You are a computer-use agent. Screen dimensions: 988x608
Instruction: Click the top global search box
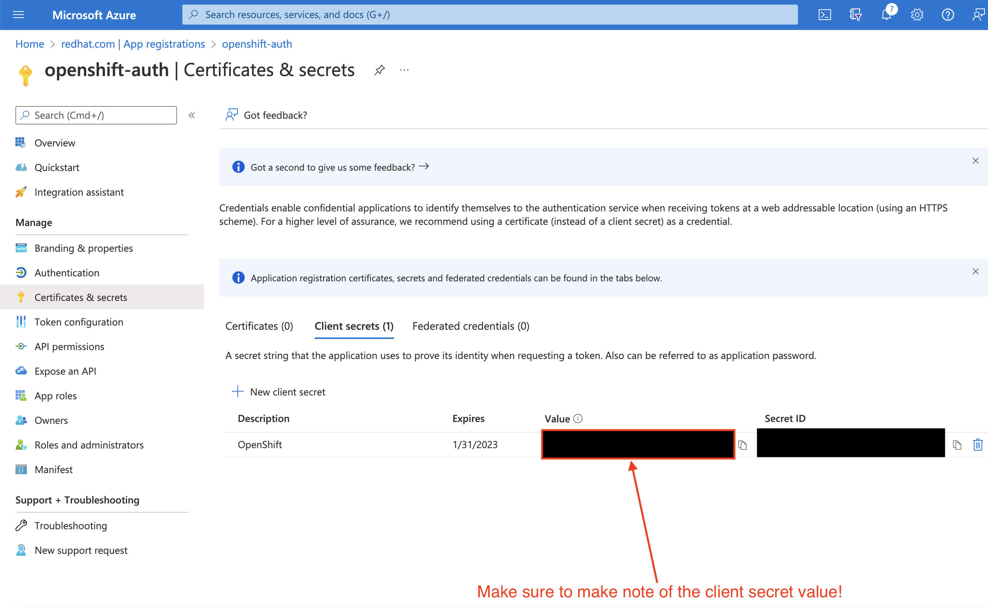pos(489,15)
